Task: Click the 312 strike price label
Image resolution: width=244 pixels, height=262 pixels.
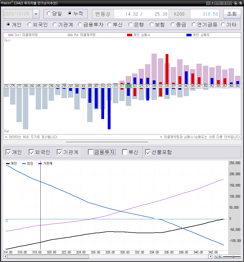Action: [x=109, y=86]
